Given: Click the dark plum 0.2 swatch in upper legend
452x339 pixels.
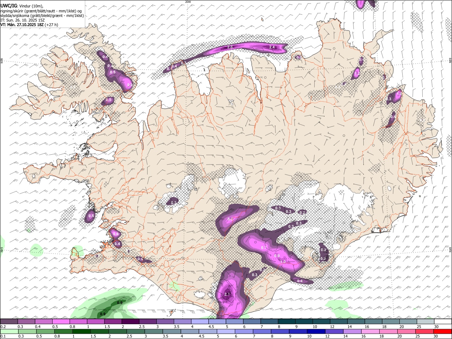Looking at the screenshot, I should coord(9,322).
